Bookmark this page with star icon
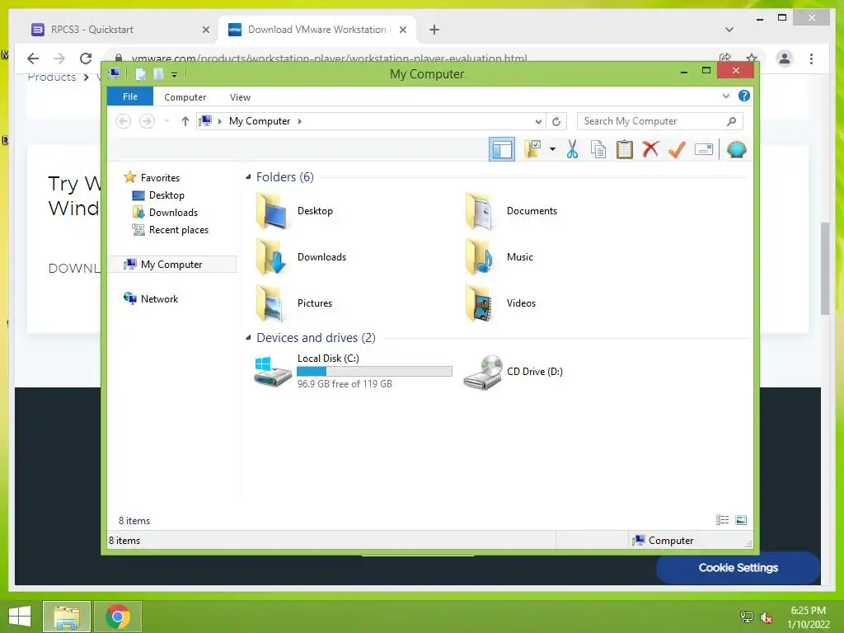The width and height of the screenshot is (844, 633). pyautogui.click(x=752, y=57)
